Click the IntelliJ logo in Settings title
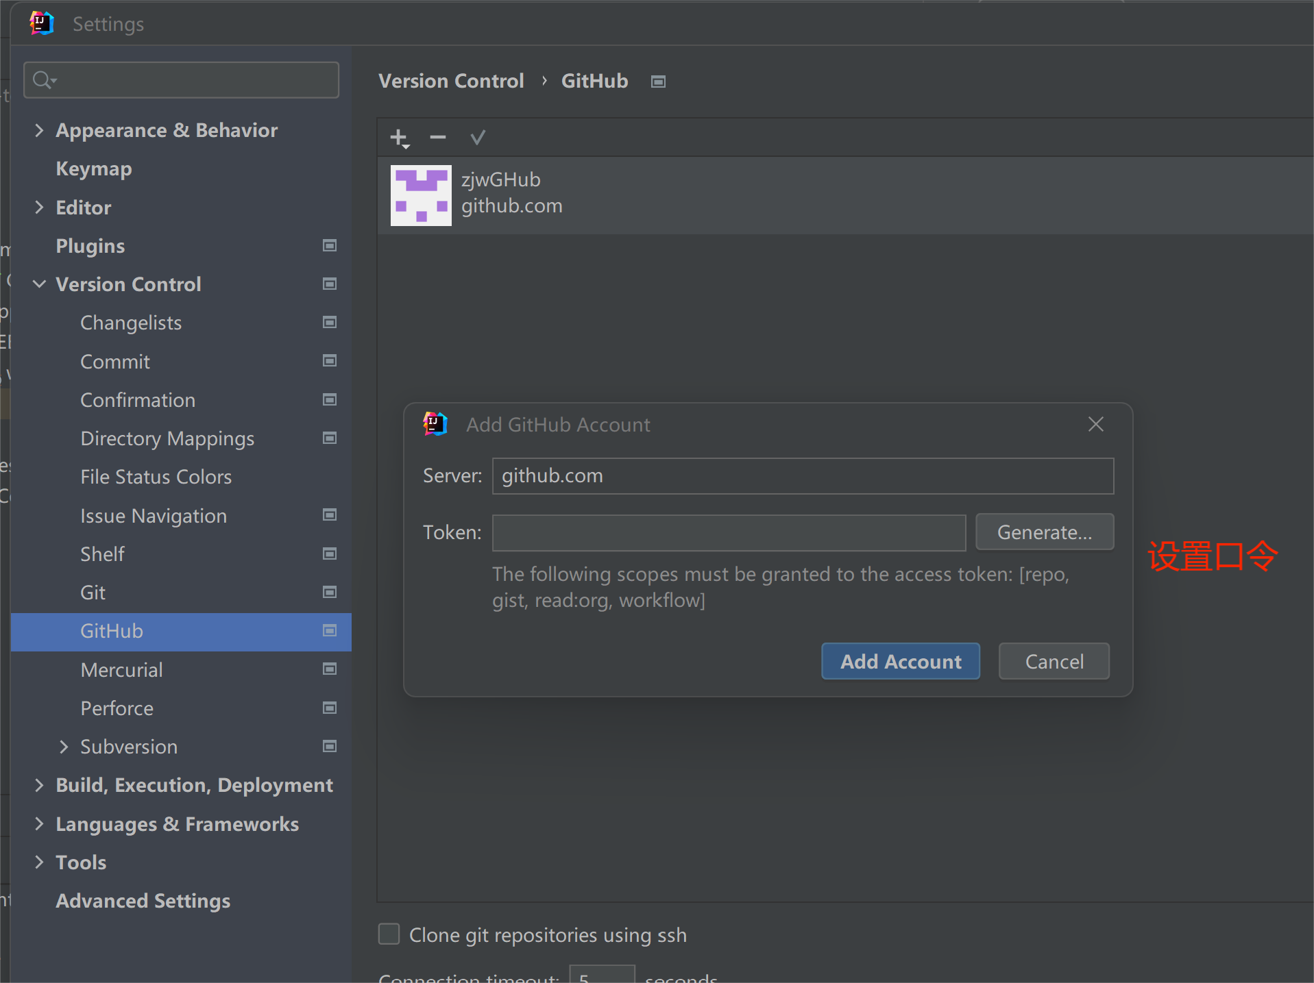1314x983 pixels. pyautogui.click(x=42, y=23)
